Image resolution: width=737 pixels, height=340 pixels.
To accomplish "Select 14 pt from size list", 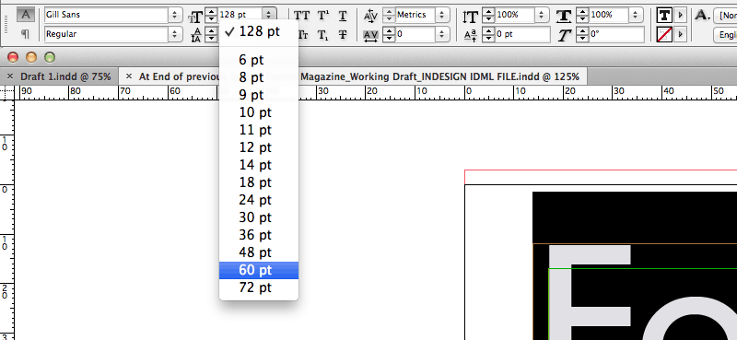I will 259,165.
